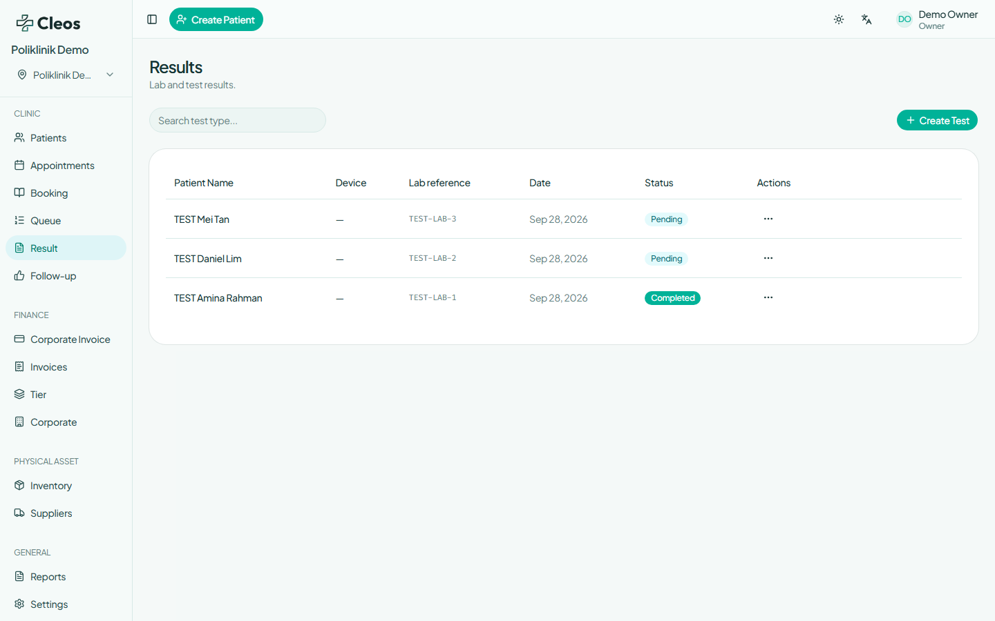The height and width of the screenshot is (621, 995).
Task: Open the Queue page
Action: point(66,221)
